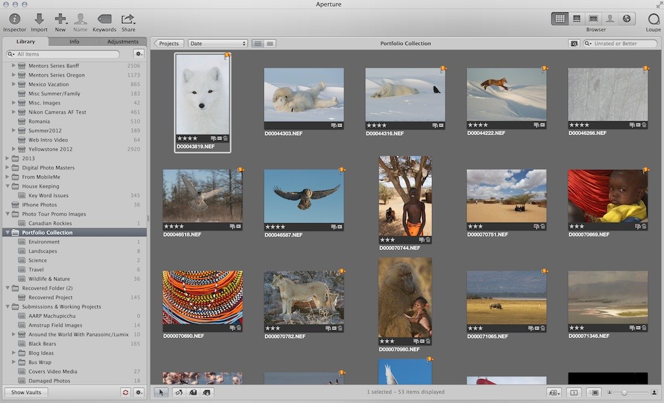The height and width of the screenshot is (403, 664).
Task: Open the Filter HUD button
Action: coord(574,43)
